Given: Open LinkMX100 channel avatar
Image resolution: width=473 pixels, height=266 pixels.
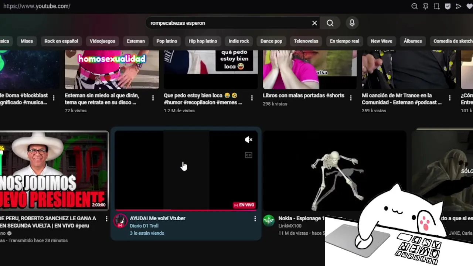Looking at the screenshot, I should pyautogui.click(x=269, y=221).
